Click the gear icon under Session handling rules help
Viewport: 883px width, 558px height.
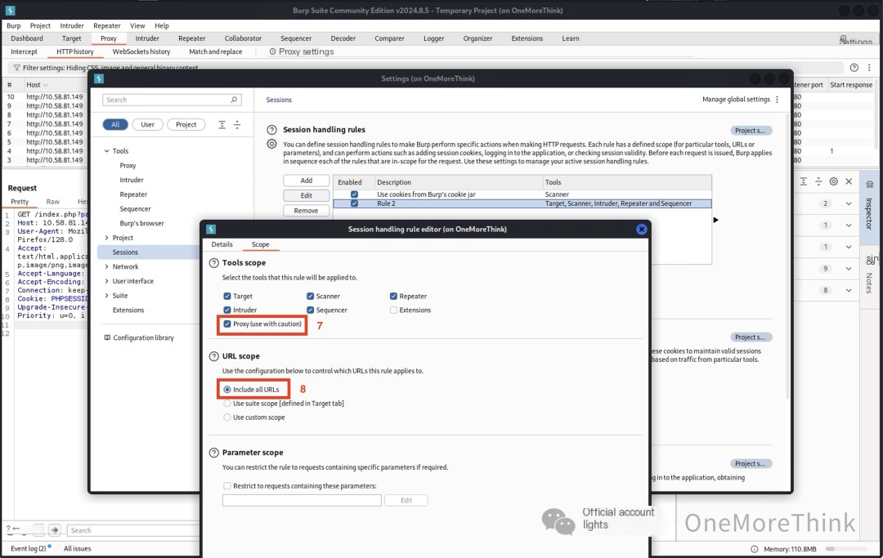pos(271,144)
